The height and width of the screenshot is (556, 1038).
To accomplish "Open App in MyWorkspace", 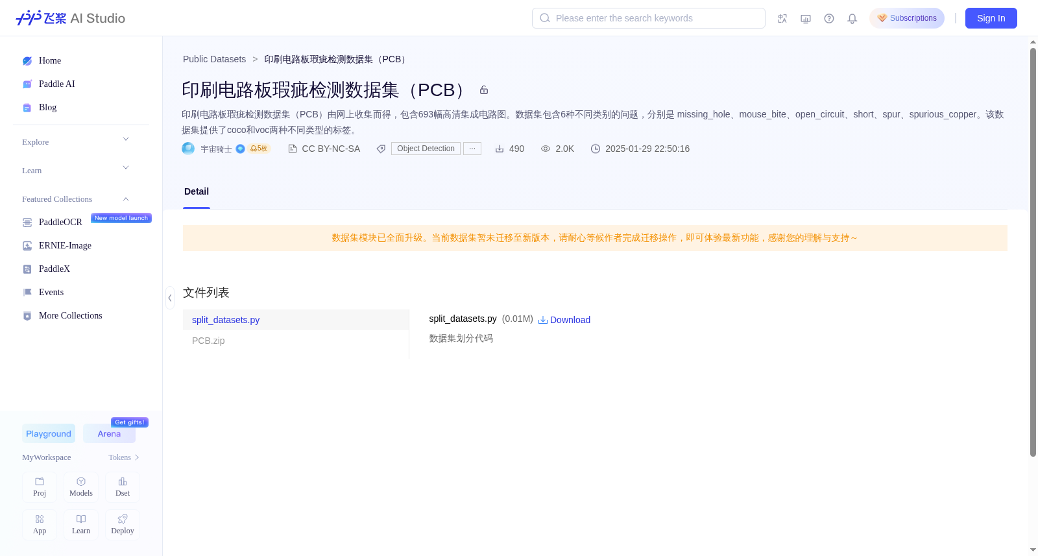I will point(40,524).
